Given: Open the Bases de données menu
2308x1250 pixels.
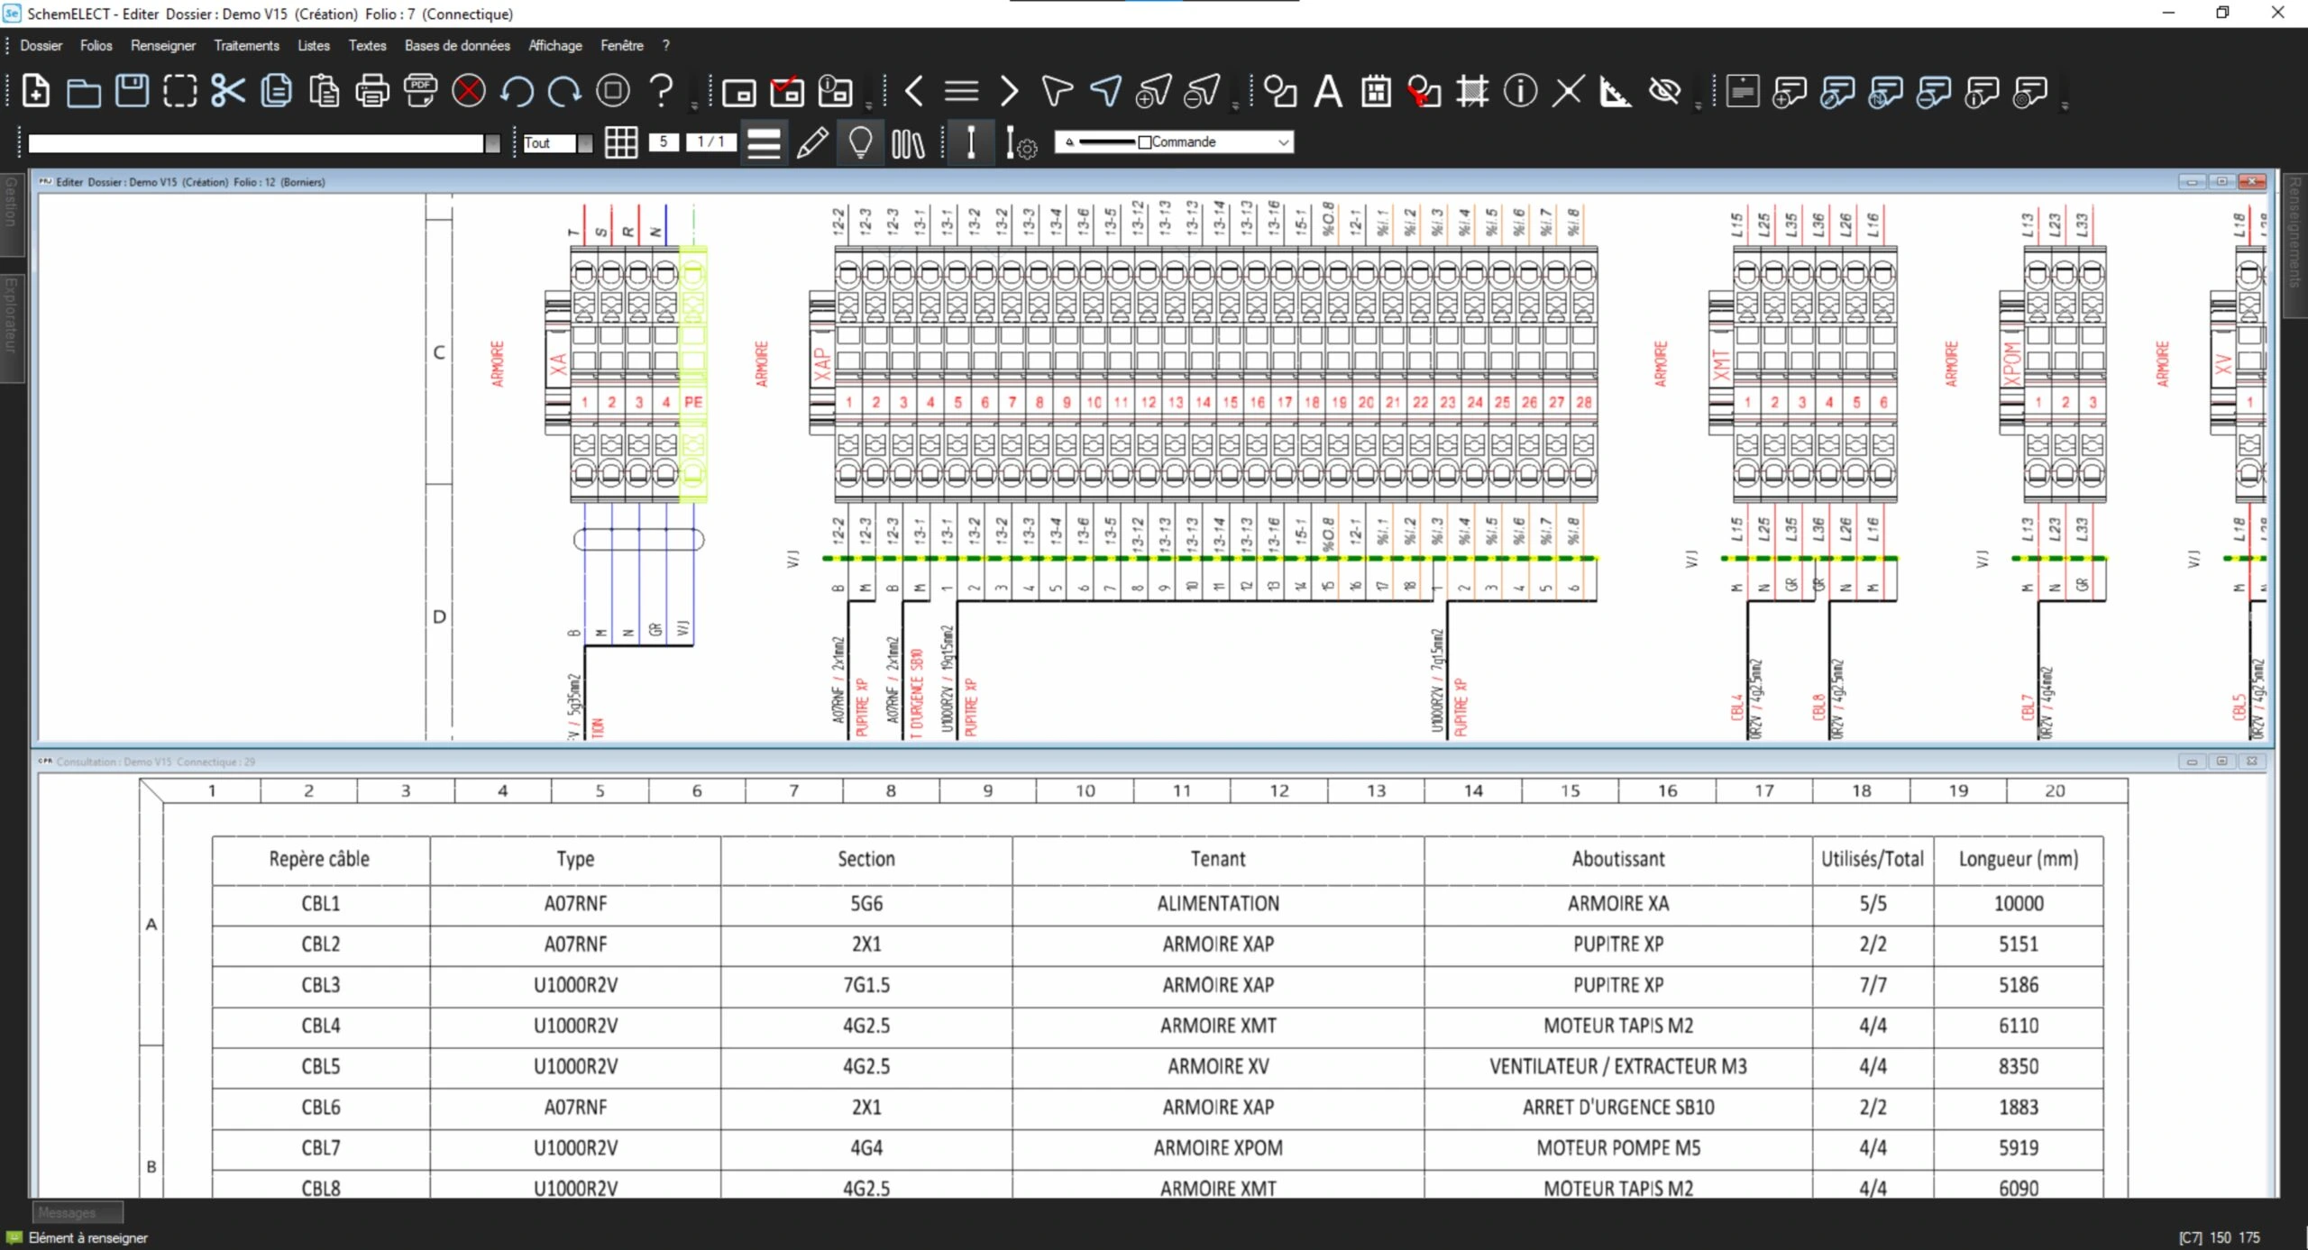Looking at the screenshot, I should (x=456, y=45).
